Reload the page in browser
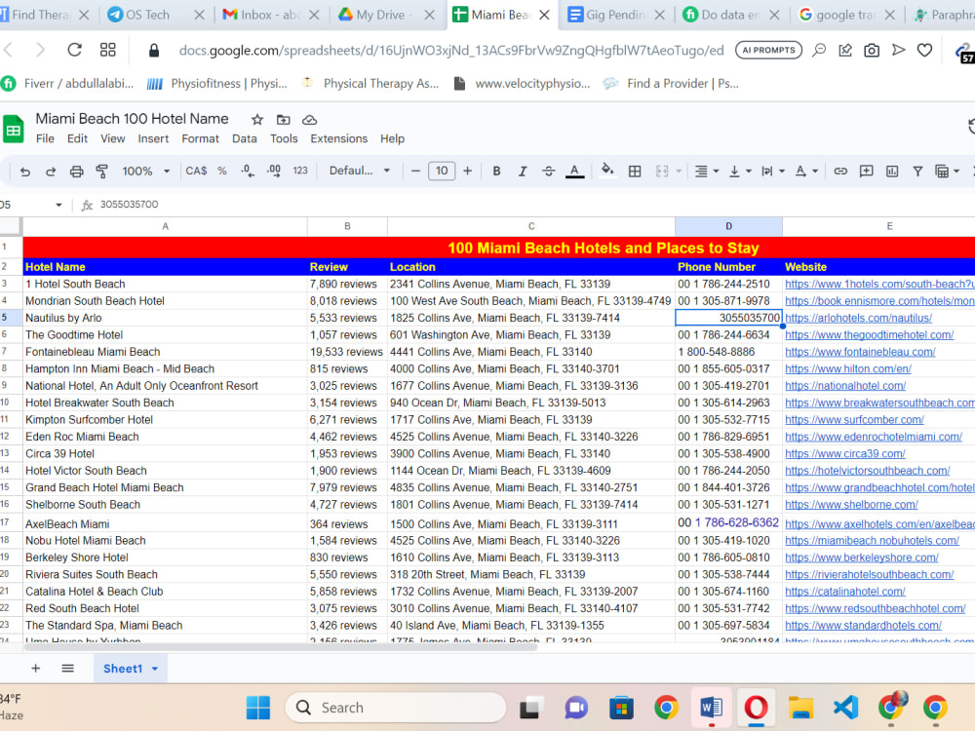The width and height of the screenshot is (975, 731). (74, 50)
